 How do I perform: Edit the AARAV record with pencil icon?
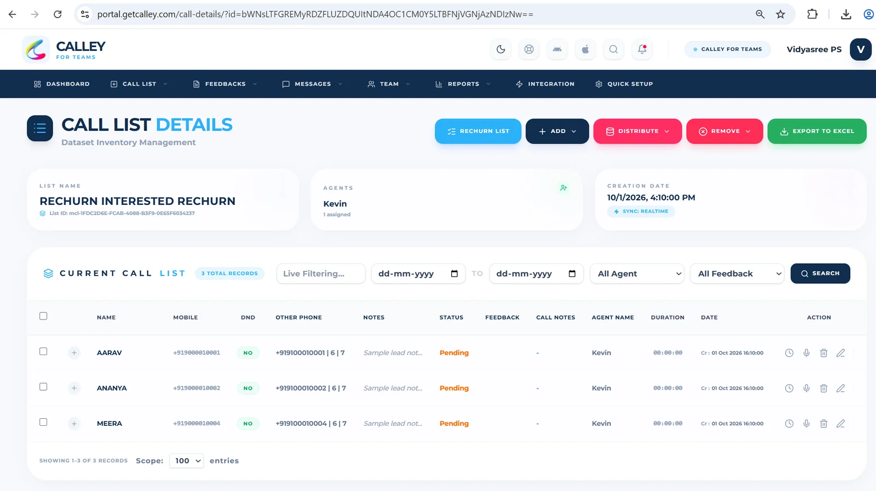840,353
